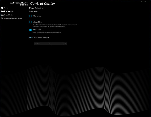Enable the Office Mode checkbox
The image size is (151, 117).
pos(30,16)
